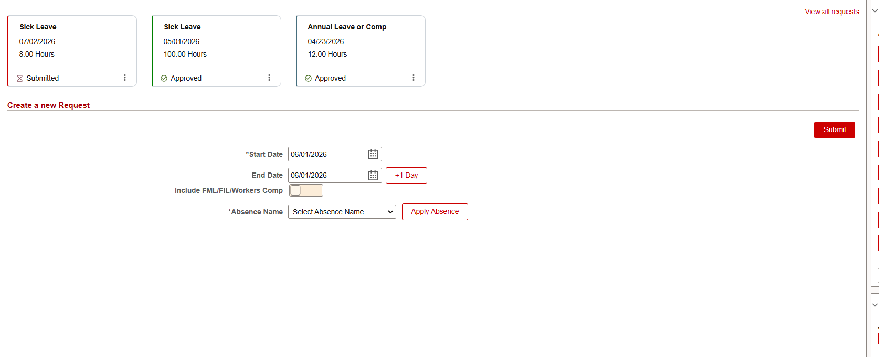Click the Create a new Request heading
The image size is (879, 357).
tap(48, 105)
